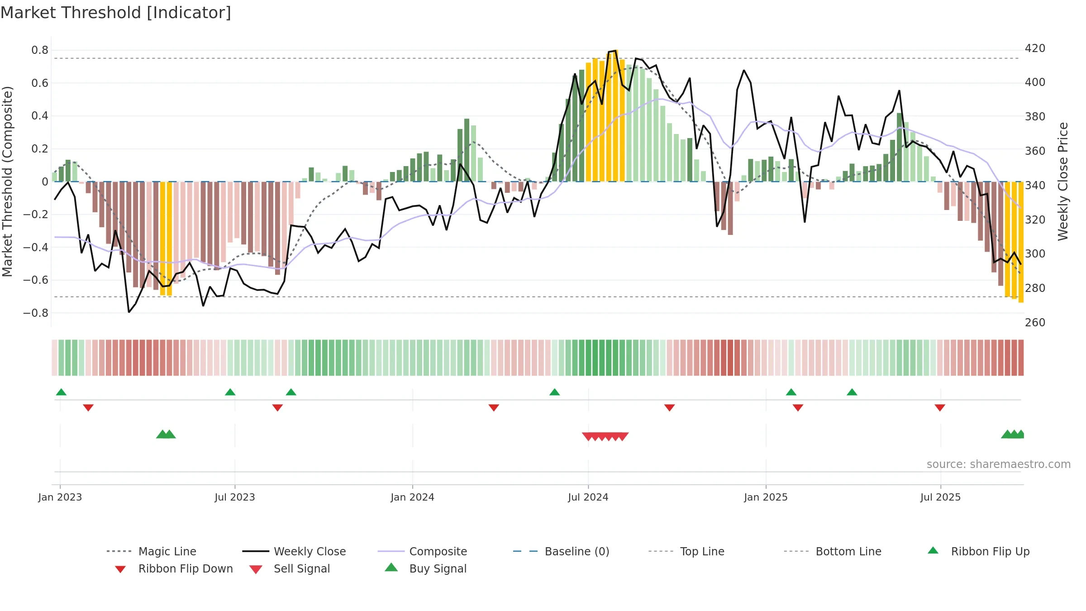Viewport: 1086px width, 611px height.
Task: Click the Jul 2025 x-axis label
Action: pos(940,497)
